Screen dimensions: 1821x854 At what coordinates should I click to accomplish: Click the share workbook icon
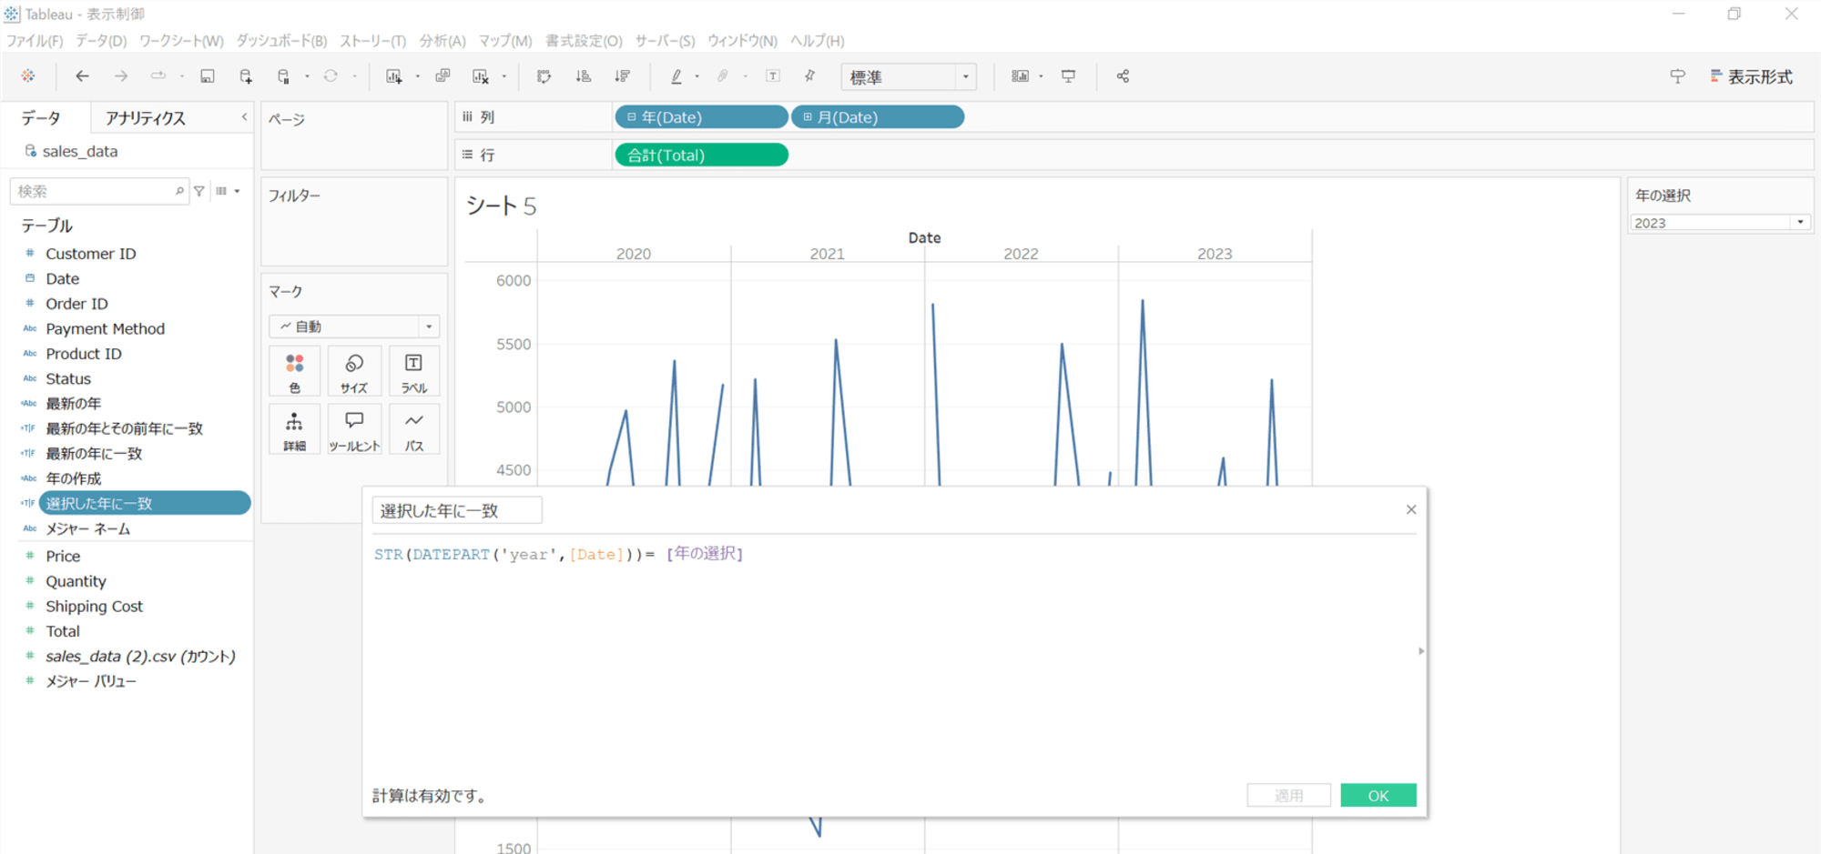point(1123,76)
